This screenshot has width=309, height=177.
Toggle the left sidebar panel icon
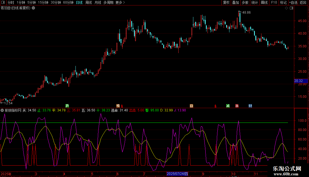3,3
